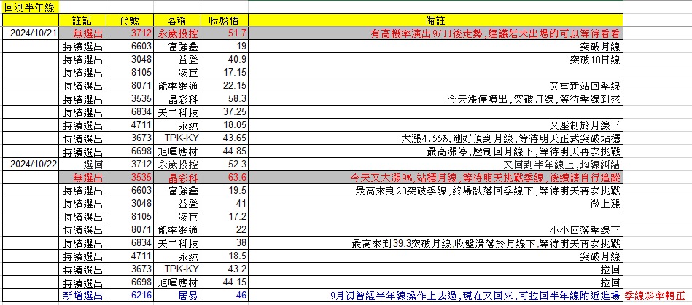Select the title cell 回測半年線

pos(30,7)
